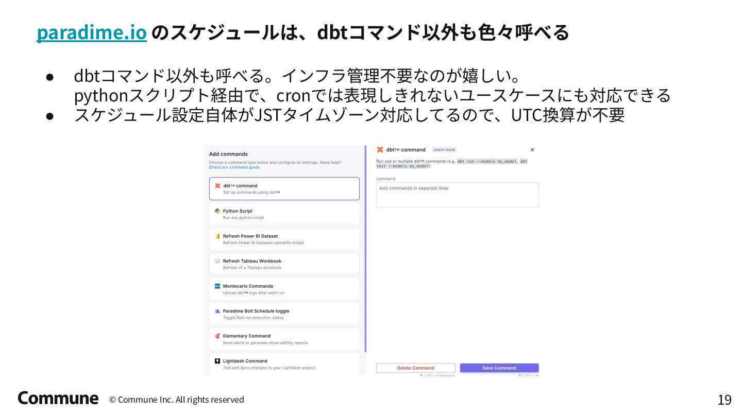This screenshot has height=417, width=742.
Task: Click the Save Command button
Action: (499, 368)
